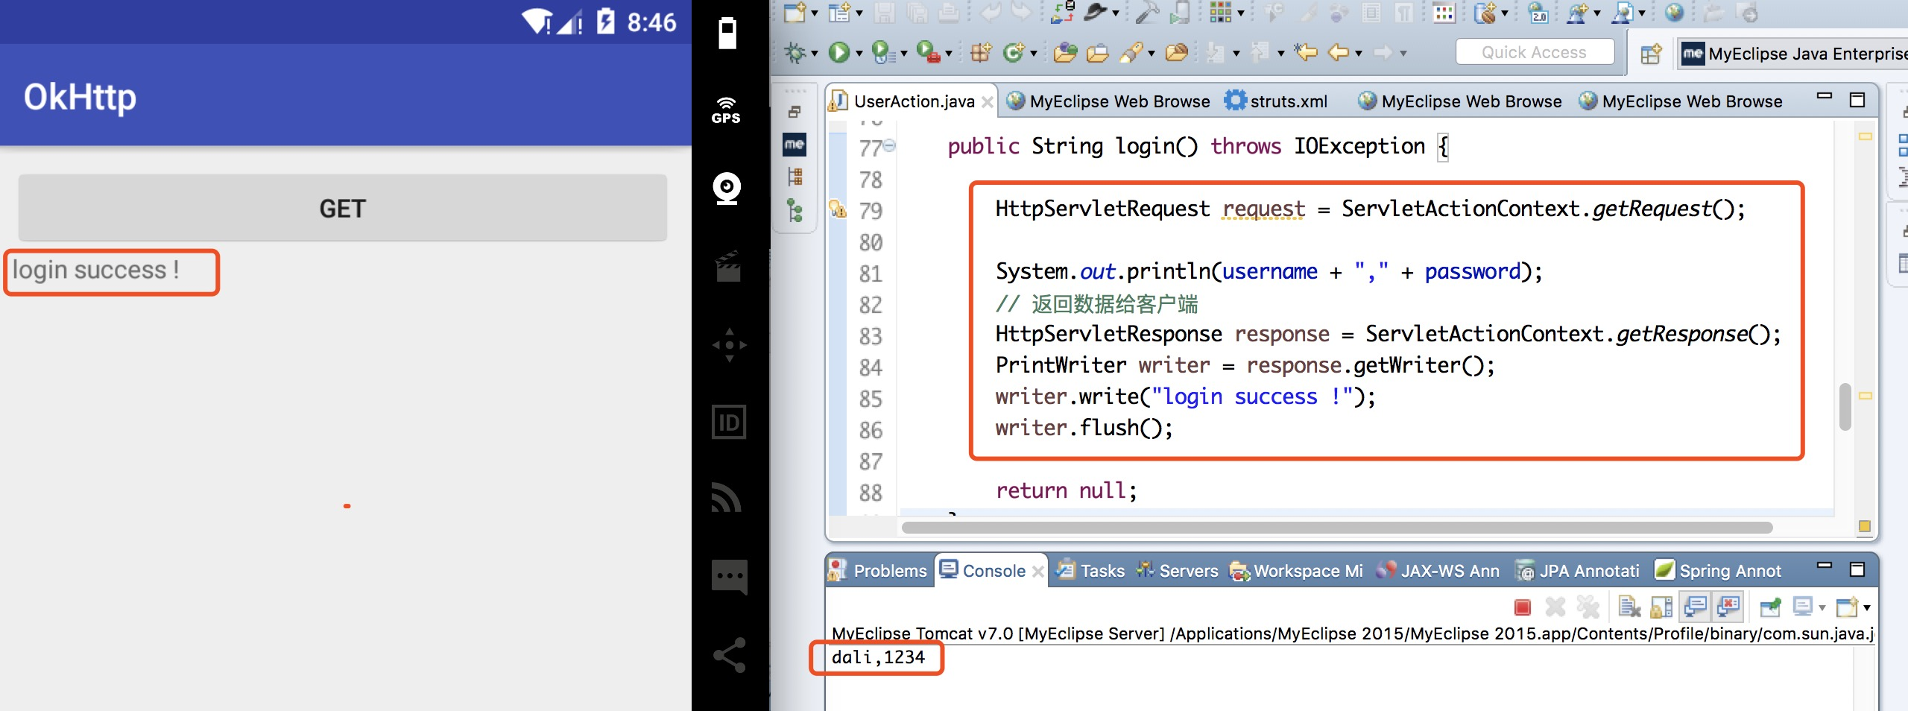
Task: Toggle Show Console on Standard Out change
Action: (x=1695, y=607)
